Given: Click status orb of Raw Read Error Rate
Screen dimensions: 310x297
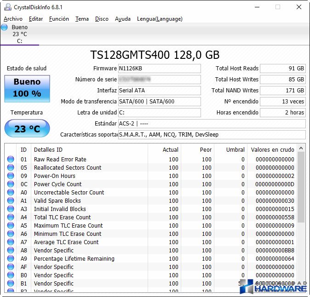Looking at the screenshot, I should click(11, 159).
